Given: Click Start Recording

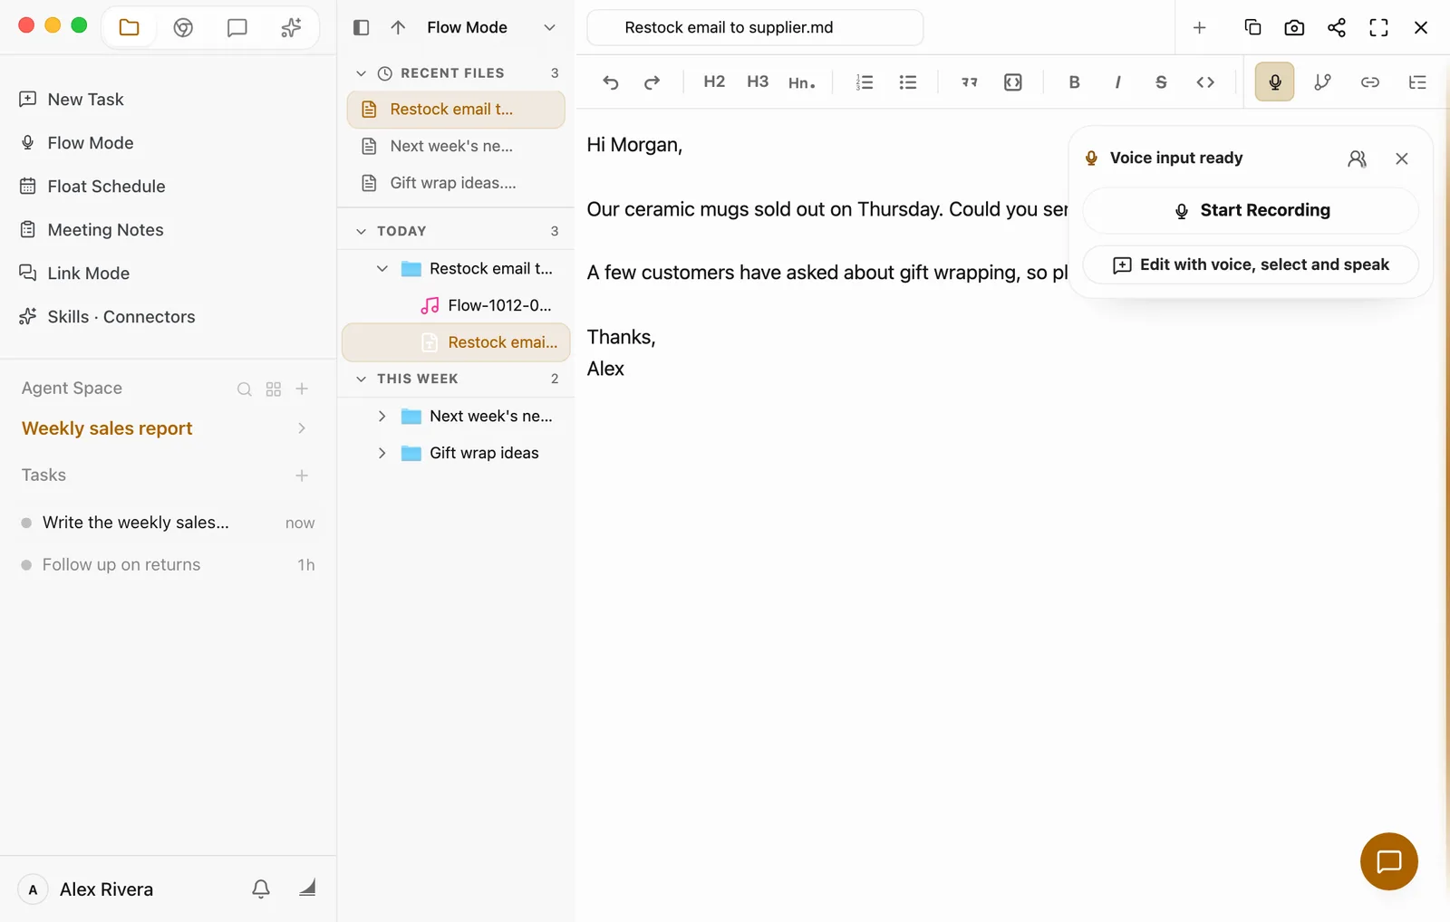Looking at the screenshot, I should [1251, 210].
